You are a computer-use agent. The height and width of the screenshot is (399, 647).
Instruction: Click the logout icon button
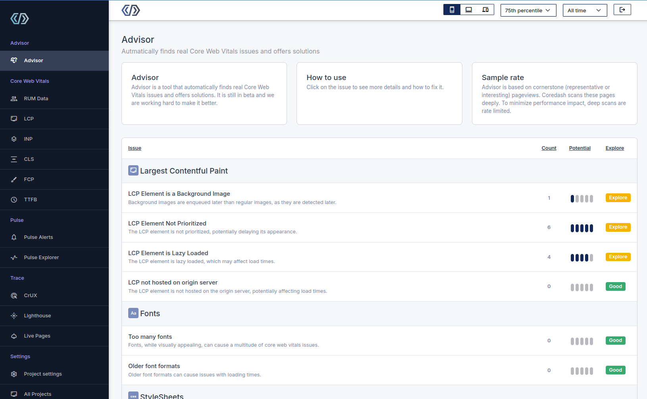coord(622,10)
